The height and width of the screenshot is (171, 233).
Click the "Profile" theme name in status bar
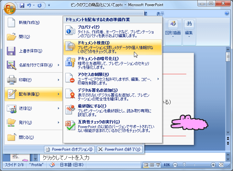coord(36,165)
